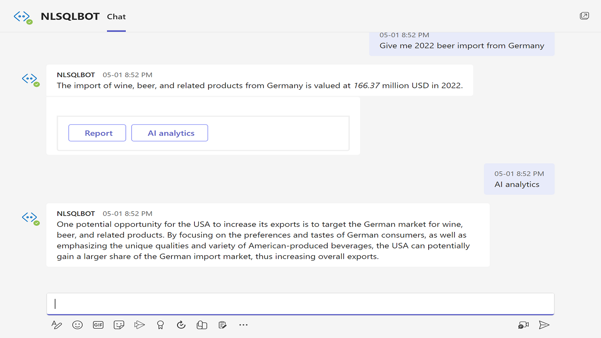
Task: Click timestamp on the sent 'AI analytics' message
Action: pyautogui.click(x=519, y=174)
